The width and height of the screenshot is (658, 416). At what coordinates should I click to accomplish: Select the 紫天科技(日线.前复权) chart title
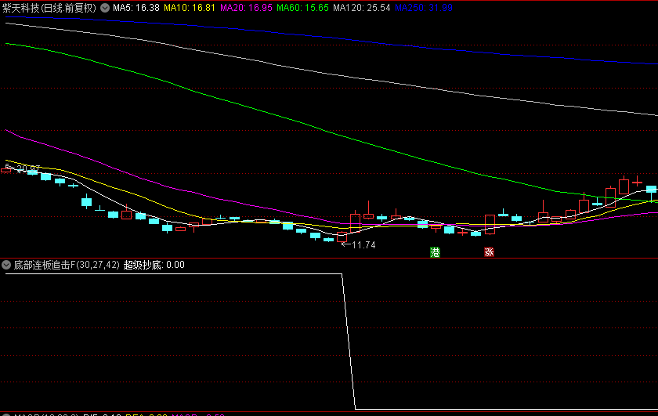coord(49,8)
